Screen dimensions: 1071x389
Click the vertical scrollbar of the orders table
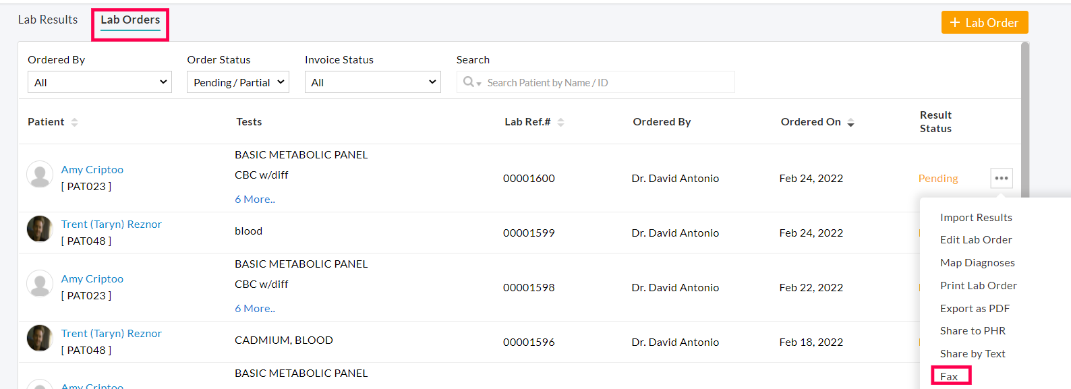[1025, 115]
